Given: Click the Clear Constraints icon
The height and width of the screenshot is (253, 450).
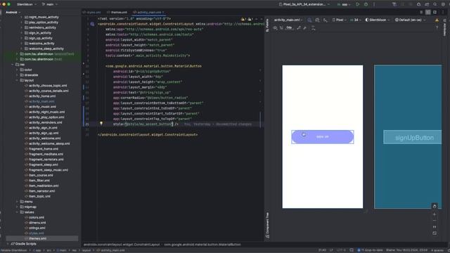Looking at the screenshot, I should point(299,28).
